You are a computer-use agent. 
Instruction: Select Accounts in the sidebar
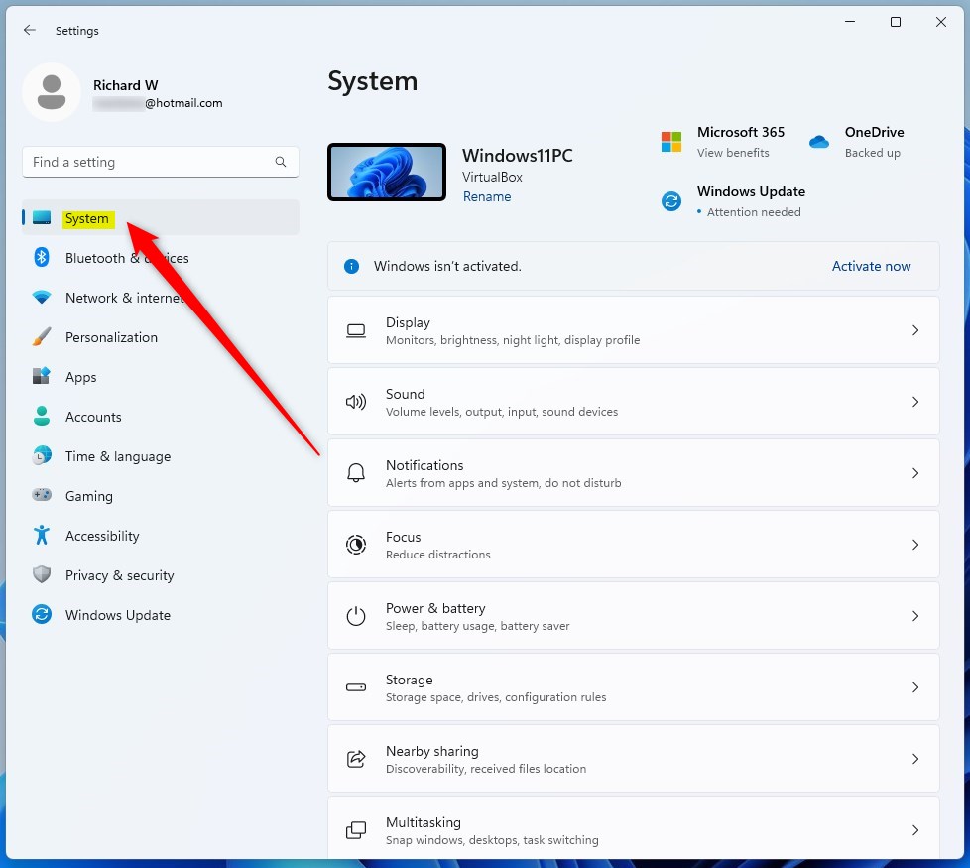pos(94,417)
